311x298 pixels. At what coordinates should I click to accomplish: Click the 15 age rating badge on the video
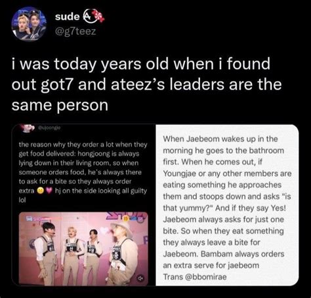click(125, 219)
